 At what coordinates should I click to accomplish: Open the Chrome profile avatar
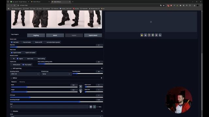click(x=198, y=6)
